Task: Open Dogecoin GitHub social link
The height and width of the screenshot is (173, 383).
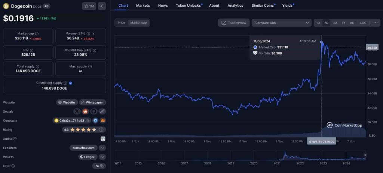Action: (94, 111)
